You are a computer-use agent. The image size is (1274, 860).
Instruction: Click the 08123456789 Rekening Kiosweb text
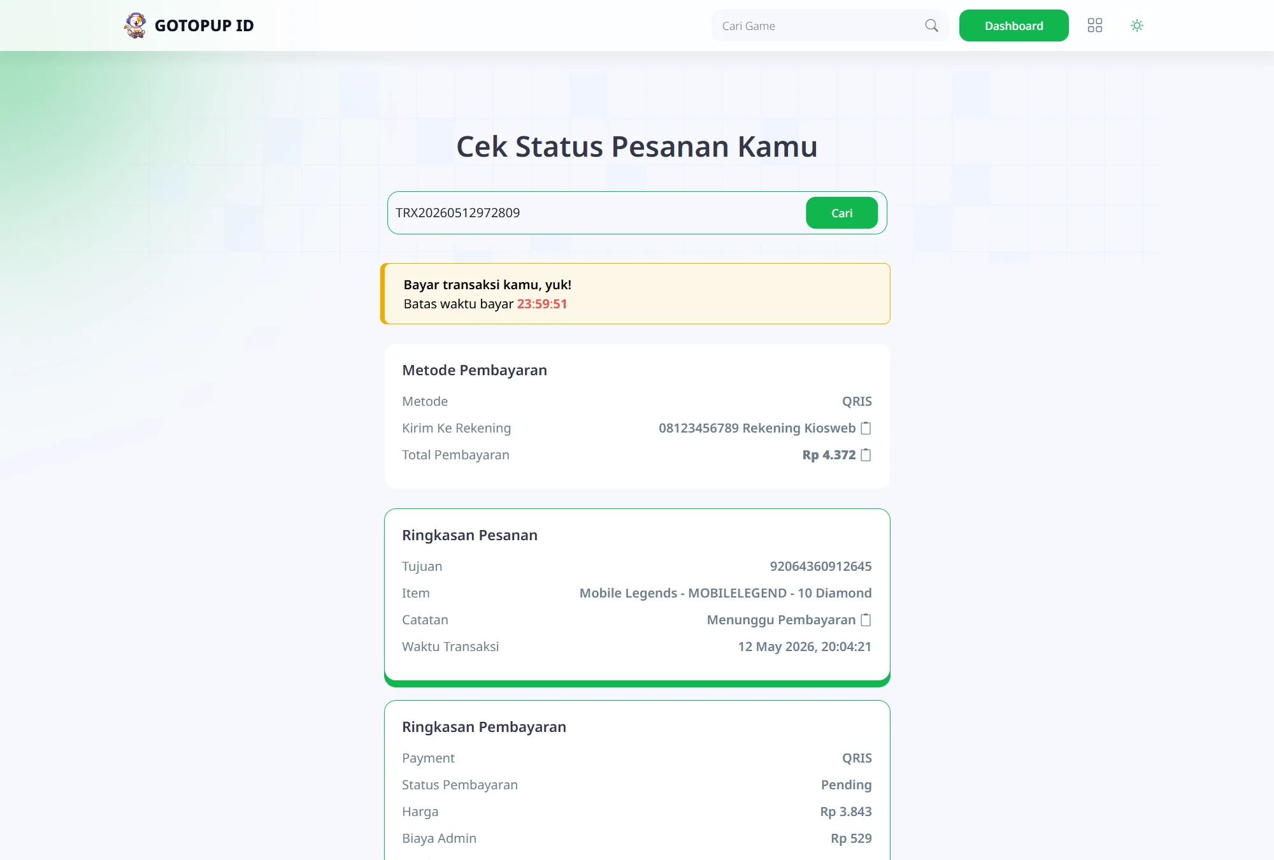pyautogui.click(x=757, y=428)
